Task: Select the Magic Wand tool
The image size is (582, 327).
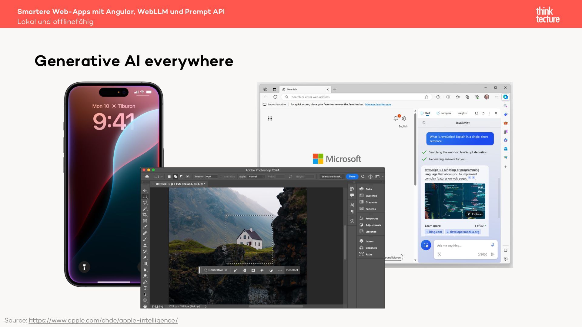Action: pos(145,209)
